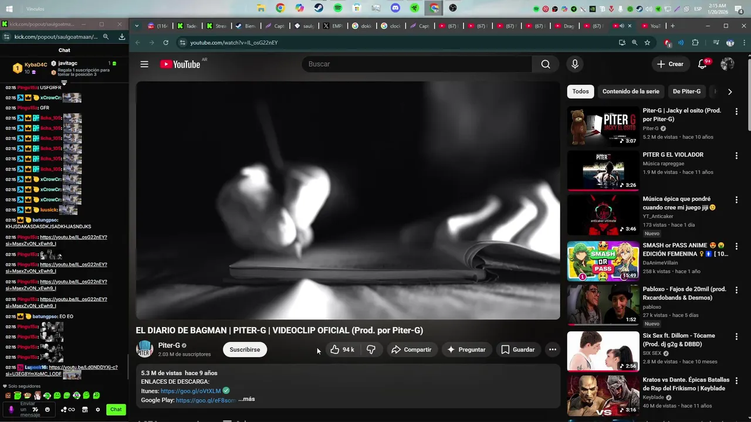Mute the audio-playing YouTube tab
This screenshot has height=422, width=751.
point(621,26)
